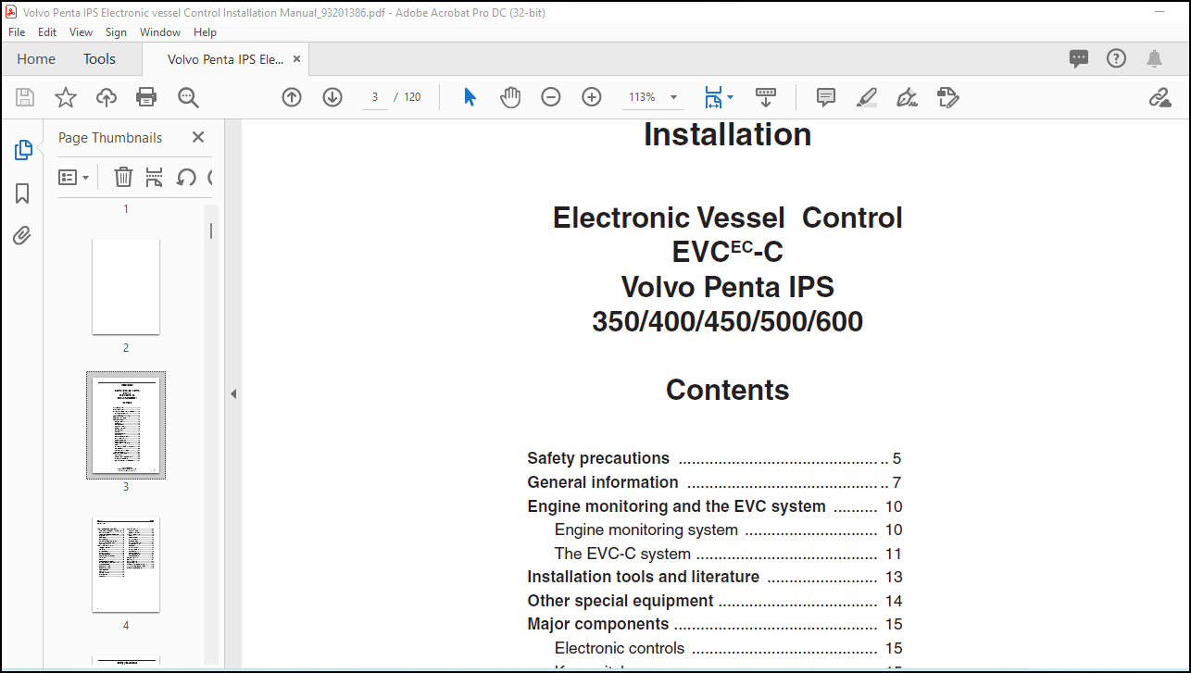Image resolution: width=1191 pixels, height=673 pixels.
Task: Open the File menu
Action: [x=17, y=31]
